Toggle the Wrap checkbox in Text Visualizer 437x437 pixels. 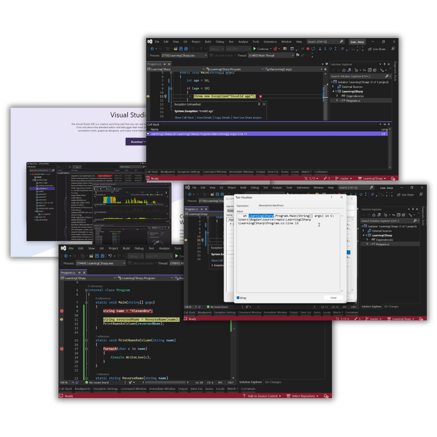[238, 298]
